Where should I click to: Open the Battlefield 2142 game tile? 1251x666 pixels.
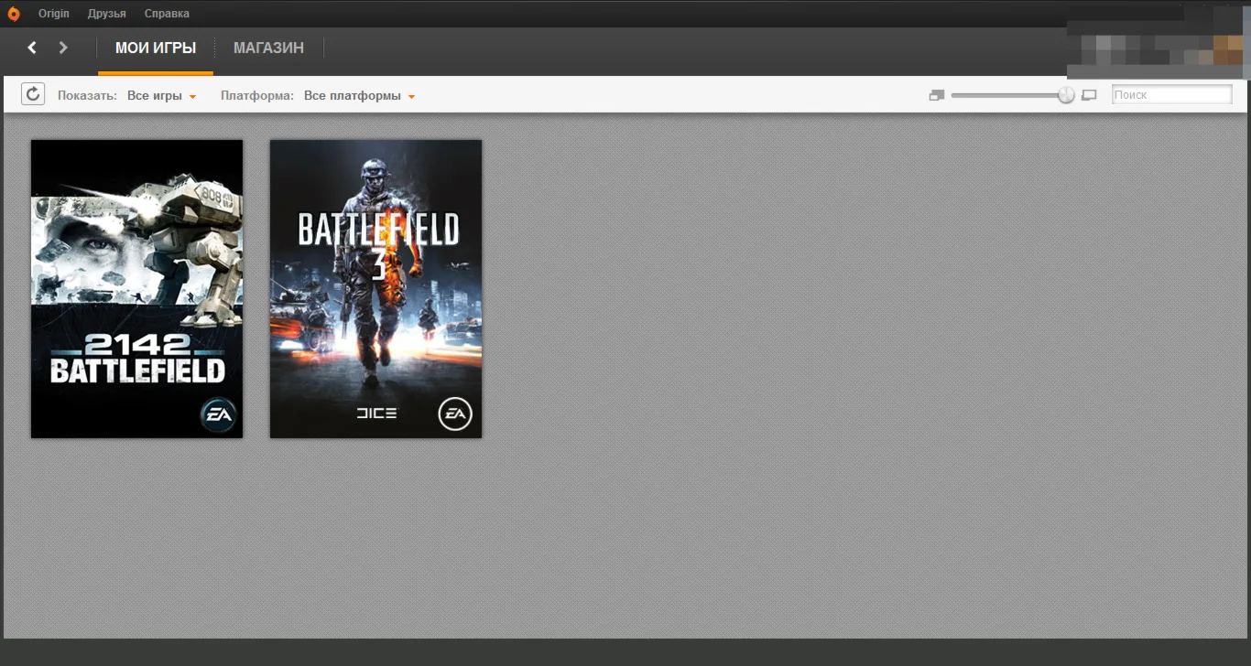click(136, 288)
